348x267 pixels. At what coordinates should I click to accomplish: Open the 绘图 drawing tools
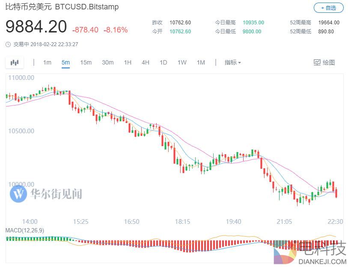pos(324,63)
